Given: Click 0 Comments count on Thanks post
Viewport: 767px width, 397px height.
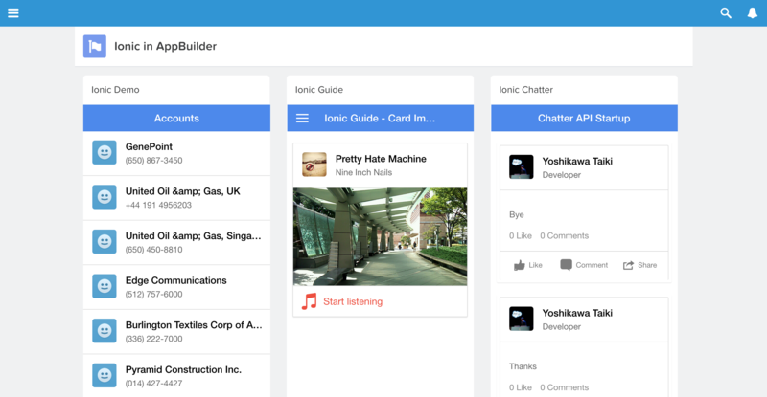Looking at the screenshot, I should (564, 387).
